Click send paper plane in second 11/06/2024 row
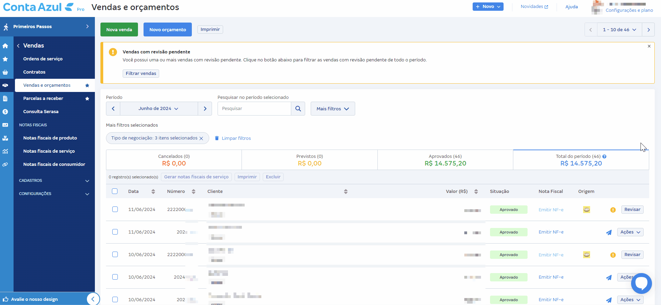Image resolution: width=661 pixels, height=305 pixels. (609, 232)
